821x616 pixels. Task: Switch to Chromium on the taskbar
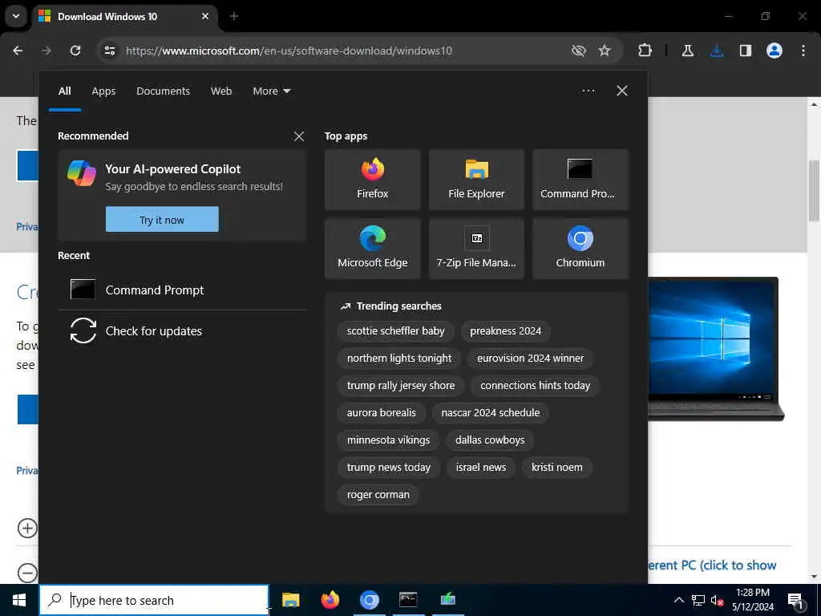(x=369, y=600)
